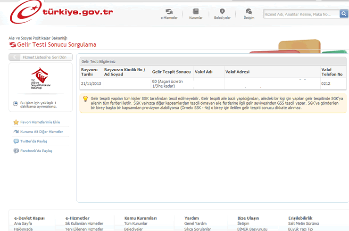Viewport: 349px width, 231px height.
Task: Focus the Hizmet Adı search field
Action: [301, 15]
